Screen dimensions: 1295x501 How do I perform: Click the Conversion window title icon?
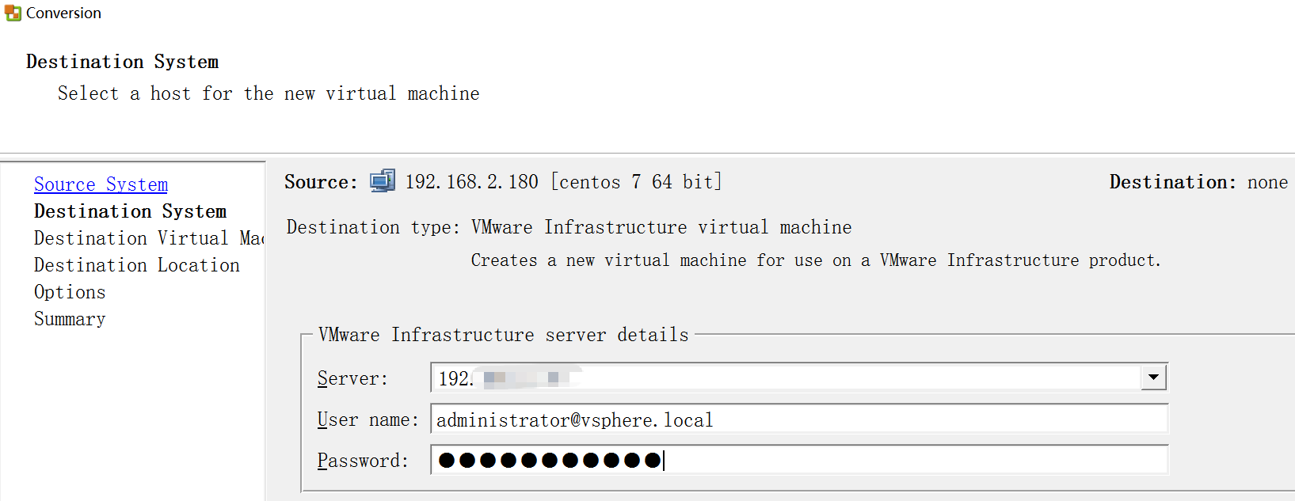(13, 13)
